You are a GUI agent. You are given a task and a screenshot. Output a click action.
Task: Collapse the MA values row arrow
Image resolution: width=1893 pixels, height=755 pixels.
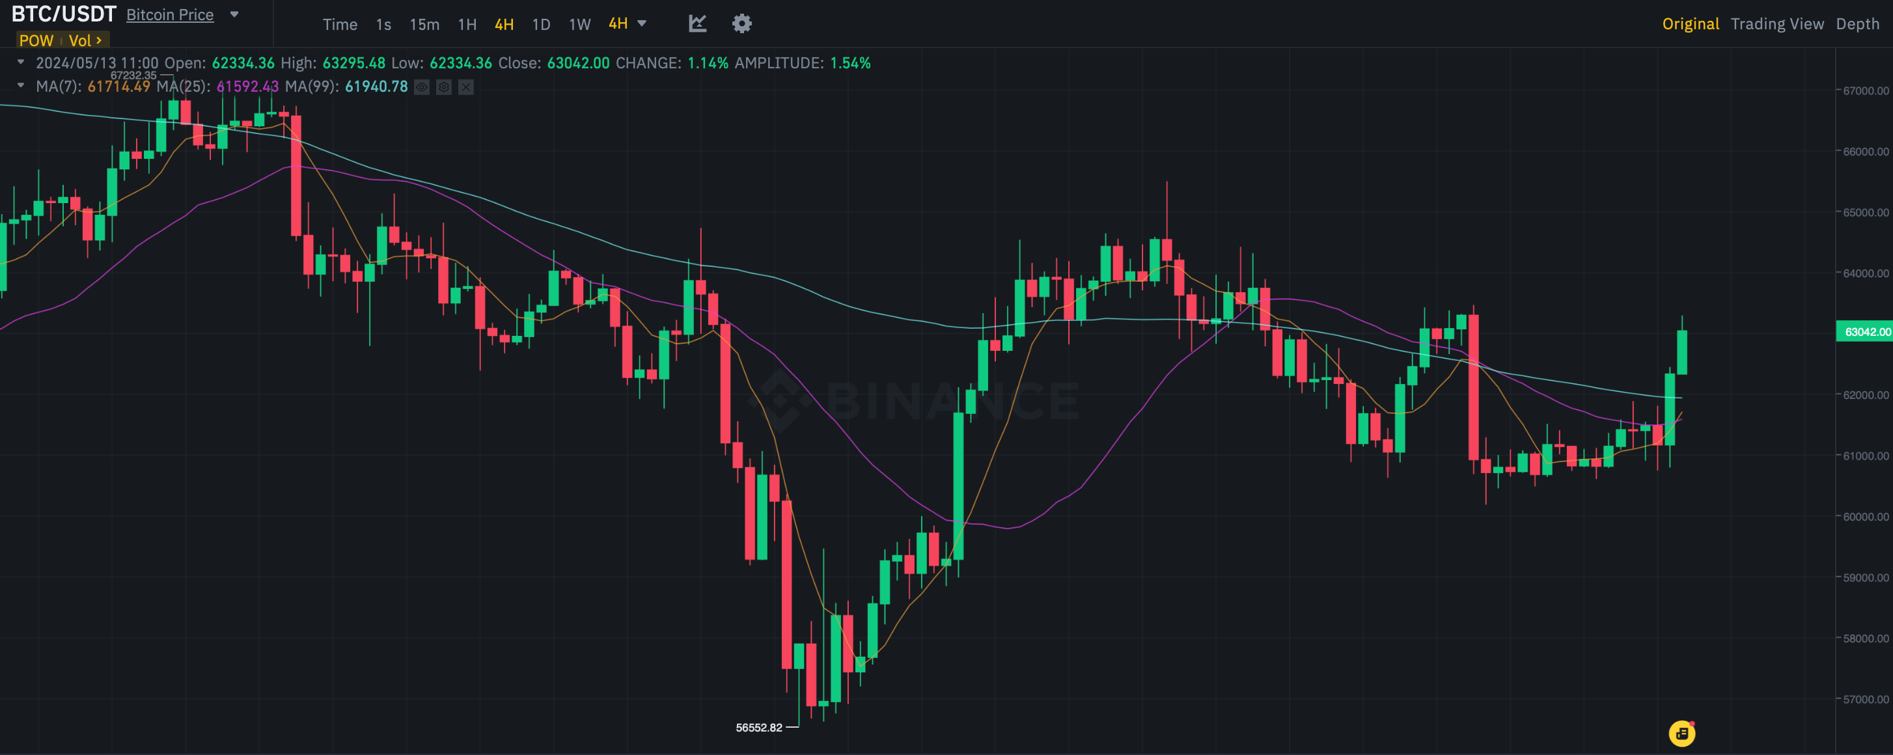click(21, 86)
